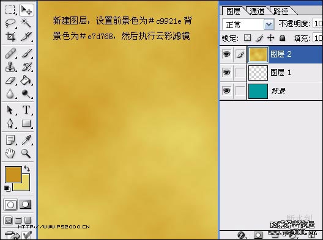The height and width of the screenshot is (240, 323).
Task: Click 背景 layer thumbnail
Action: pyautogui.click(x=258, y=91)
